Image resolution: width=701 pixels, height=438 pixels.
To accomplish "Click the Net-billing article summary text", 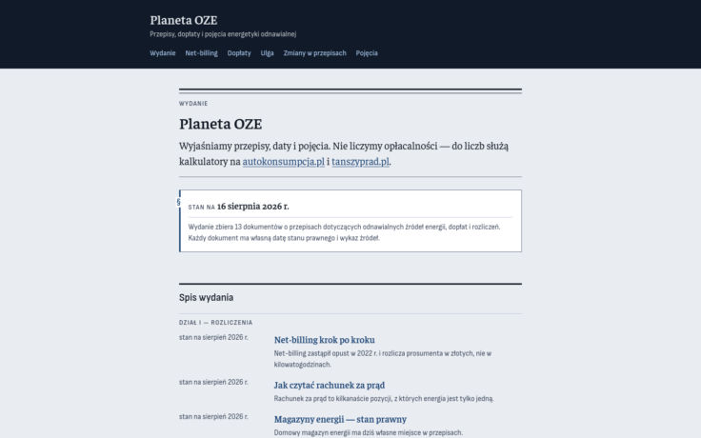I will coord(383,359).
